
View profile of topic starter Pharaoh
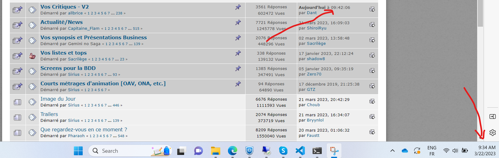click(x=76, y=136)
